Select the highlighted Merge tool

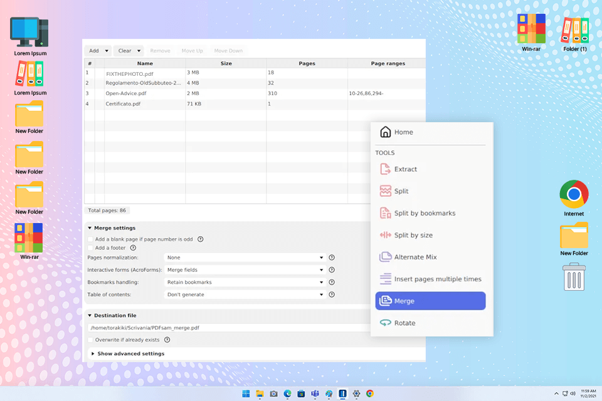tap(430, 301)
